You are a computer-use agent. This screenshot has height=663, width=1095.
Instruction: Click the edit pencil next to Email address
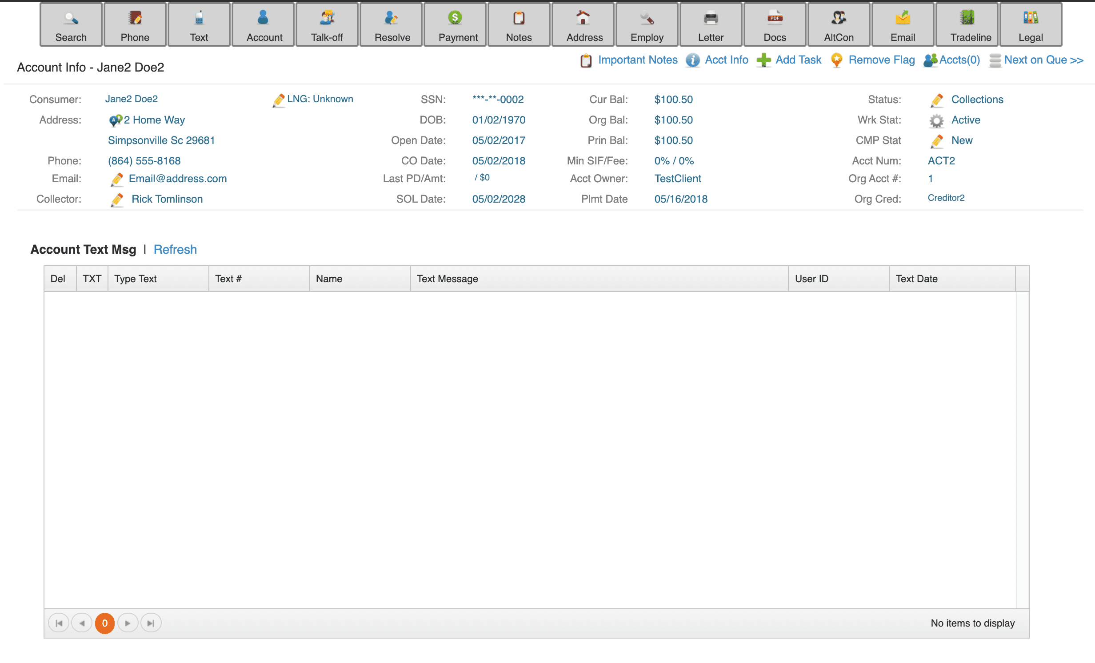117,180
